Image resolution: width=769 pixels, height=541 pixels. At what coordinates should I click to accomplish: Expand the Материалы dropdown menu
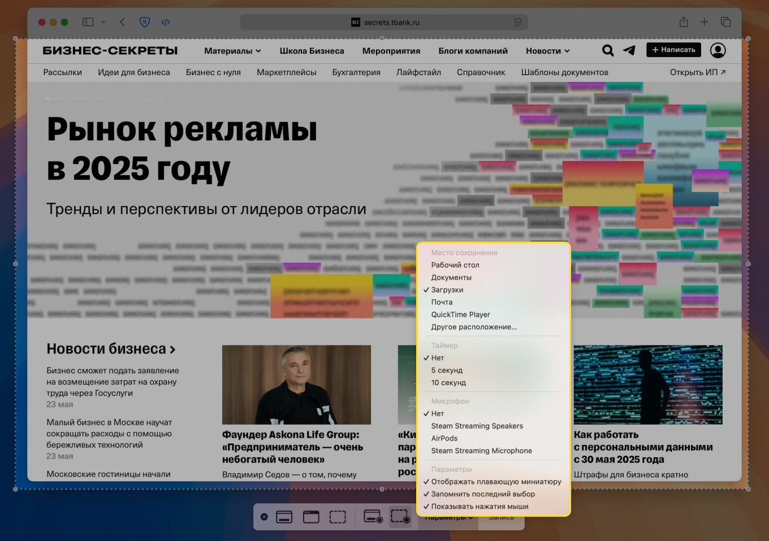[x=232, y=51]
